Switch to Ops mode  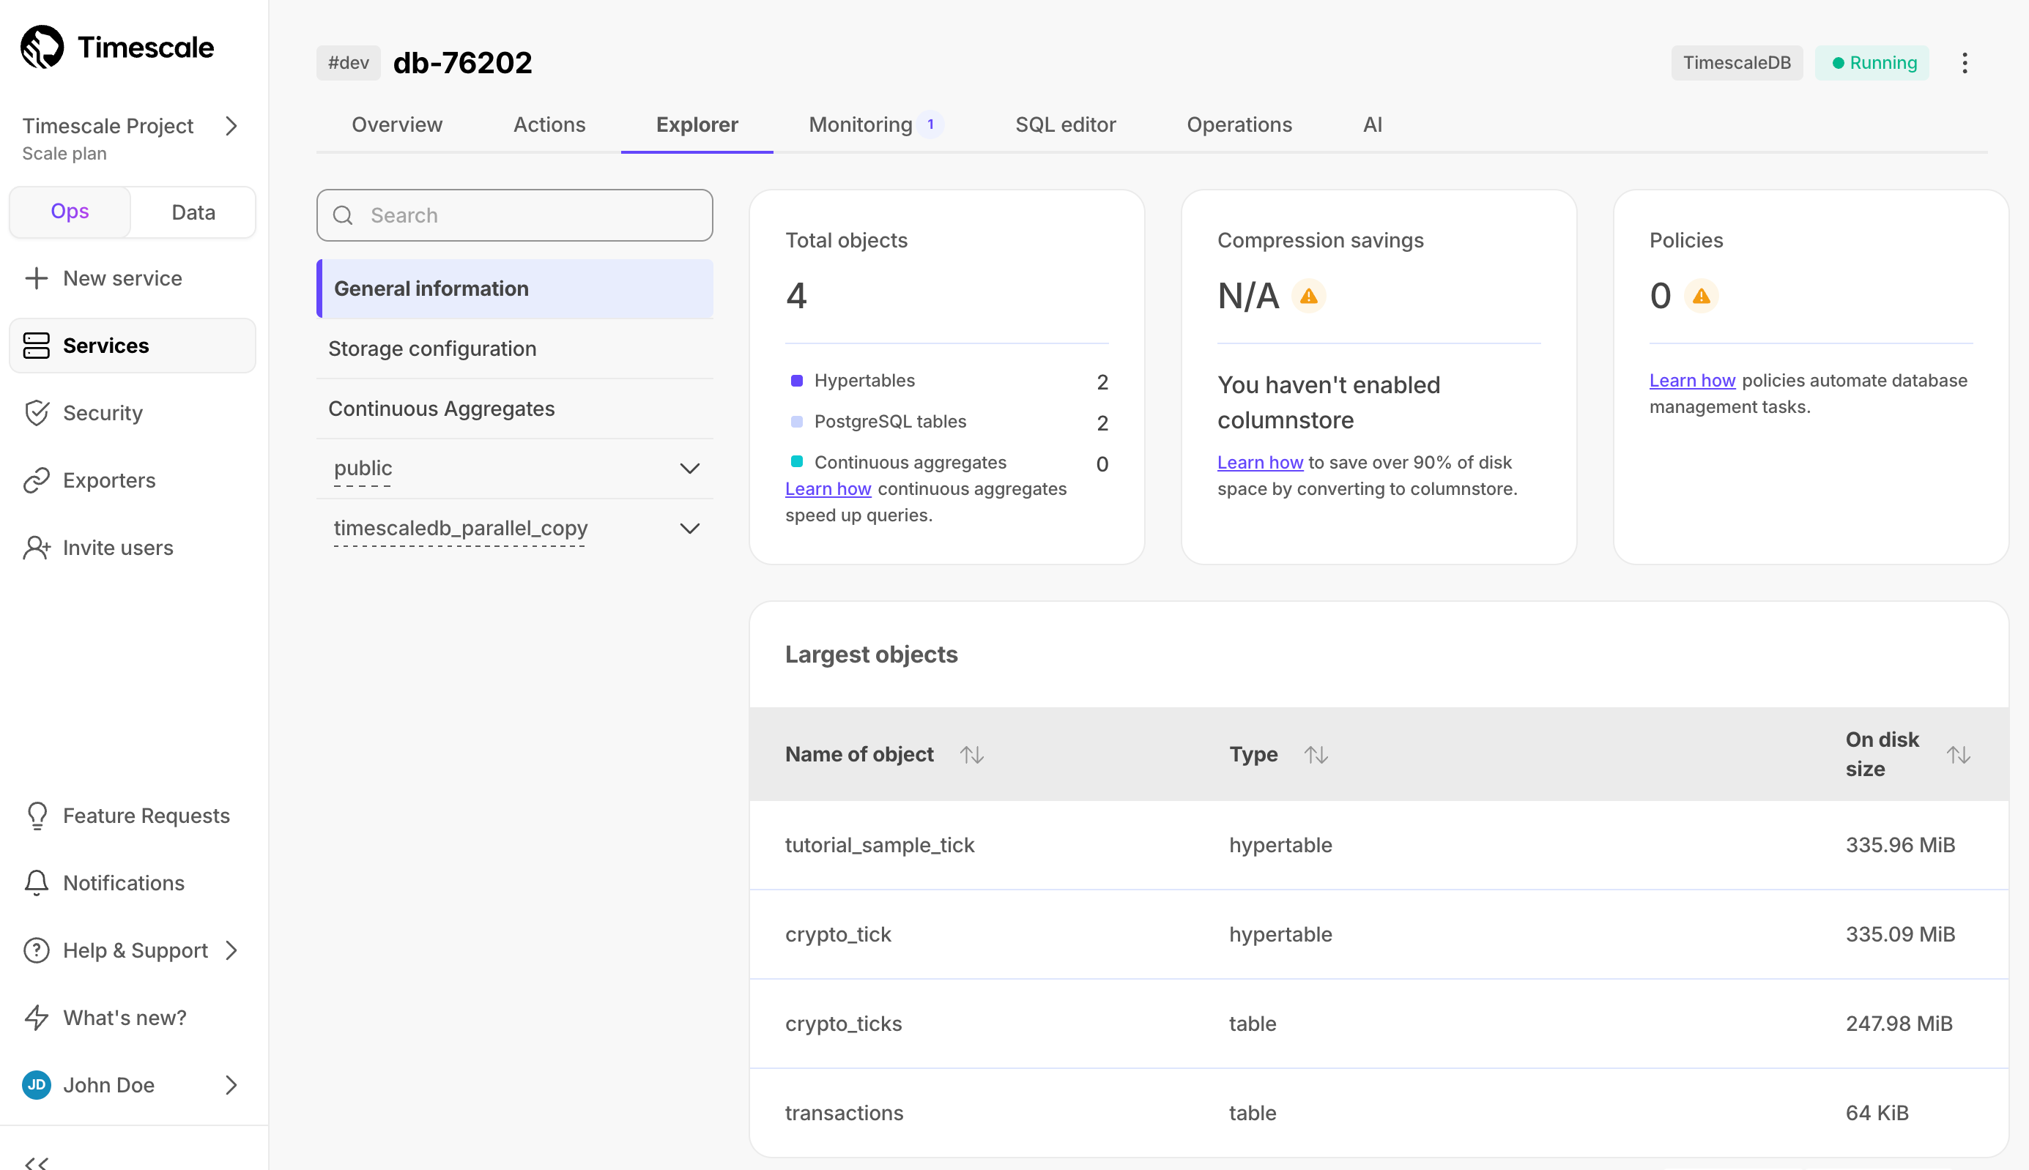pos(70,212)
